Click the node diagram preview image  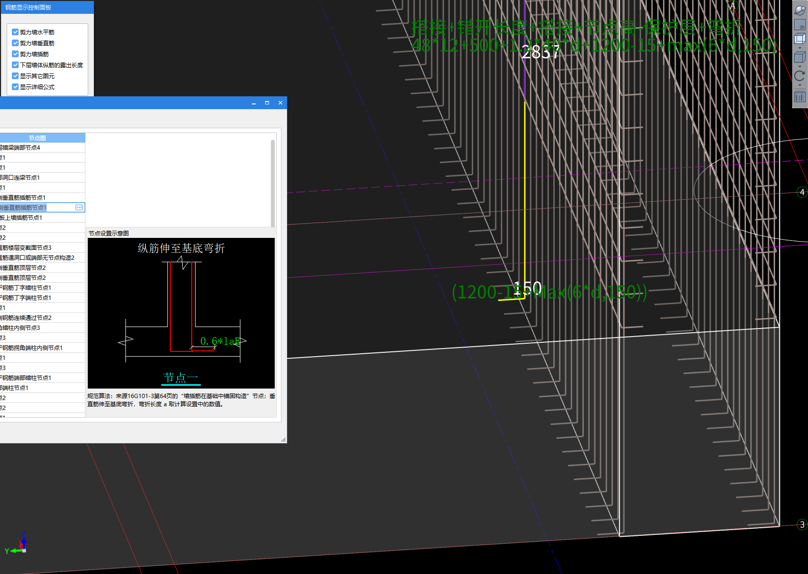[181, 313]
